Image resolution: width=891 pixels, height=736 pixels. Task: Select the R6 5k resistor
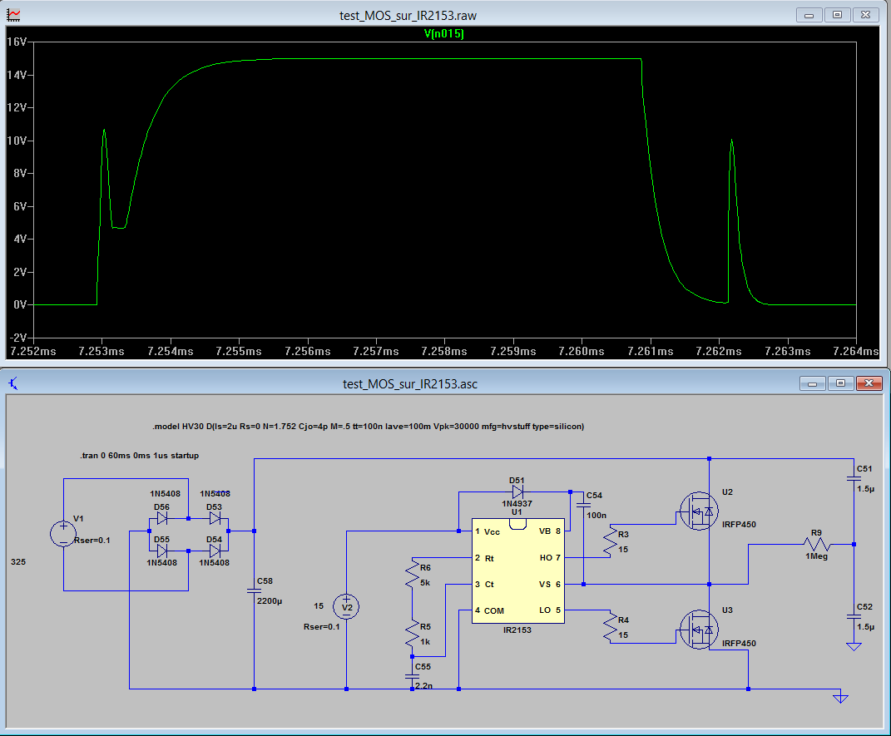[412, 574]
